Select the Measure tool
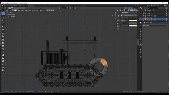The width and height of the screenshot is (169, 95). [3, 36]
